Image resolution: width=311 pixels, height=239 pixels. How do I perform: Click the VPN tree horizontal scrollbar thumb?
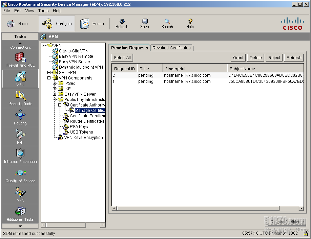point(66,225)
